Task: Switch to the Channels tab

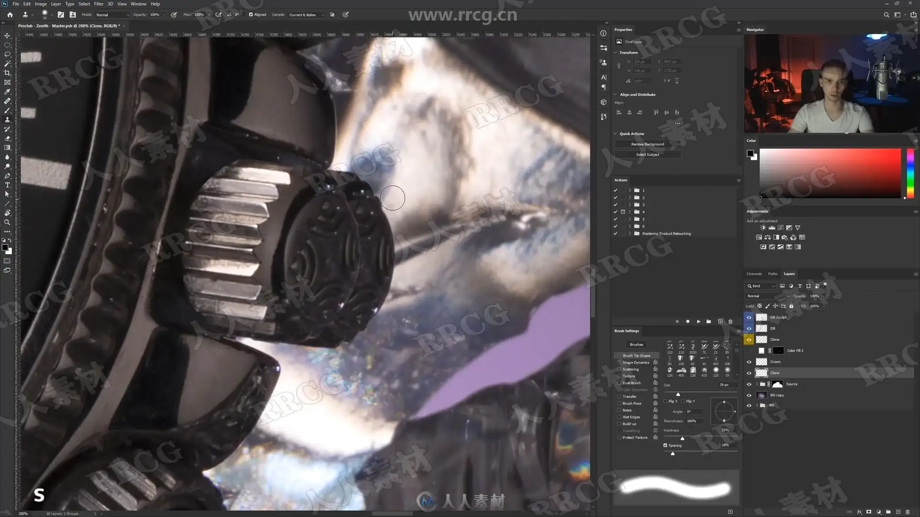Action: point(754,274)
